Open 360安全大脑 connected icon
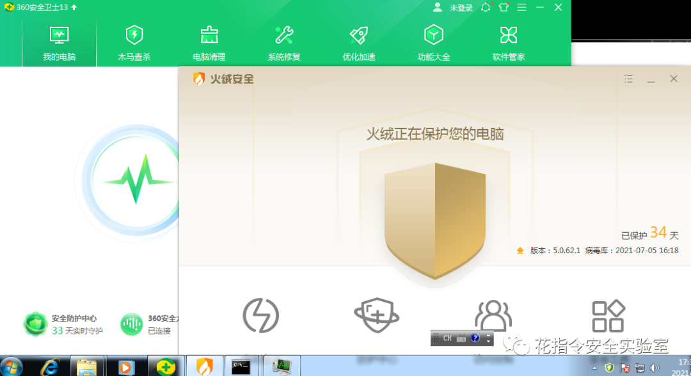The height and width of the screenshot is (376, 691). (x=131, y=324)
